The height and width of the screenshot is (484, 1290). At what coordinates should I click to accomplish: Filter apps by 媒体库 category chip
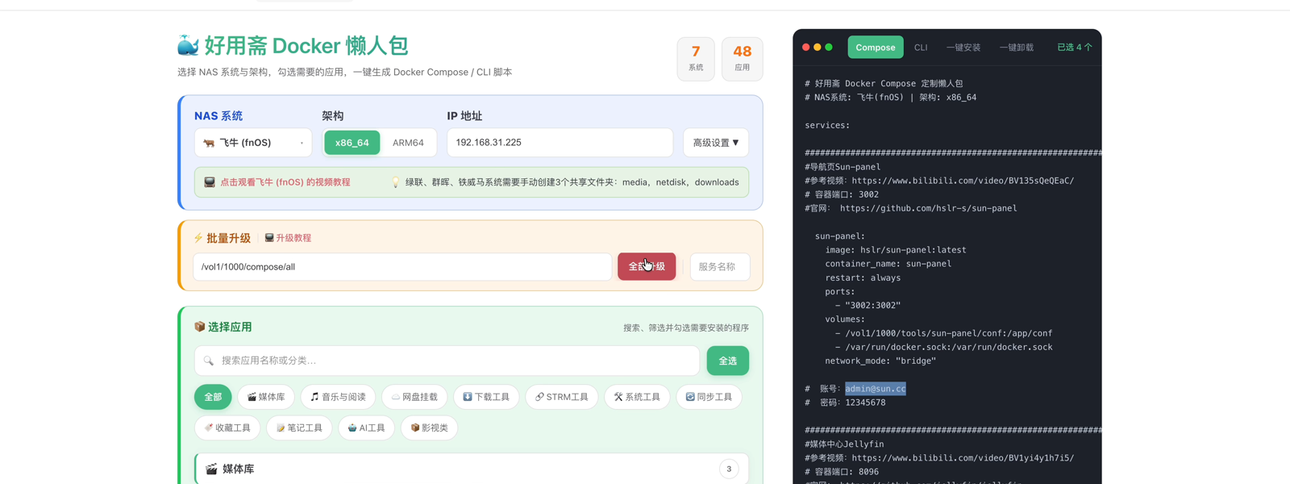click(x=266, y=397)
